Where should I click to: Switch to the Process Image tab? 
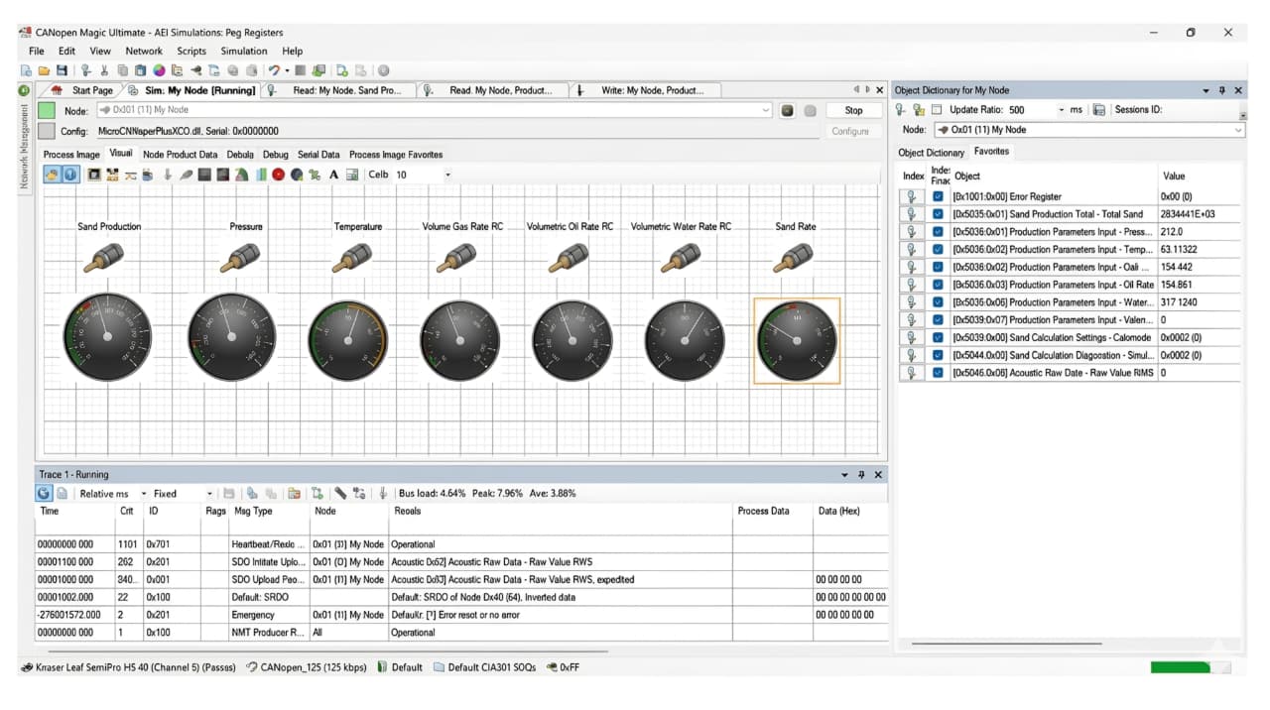[x=71, y=155]
